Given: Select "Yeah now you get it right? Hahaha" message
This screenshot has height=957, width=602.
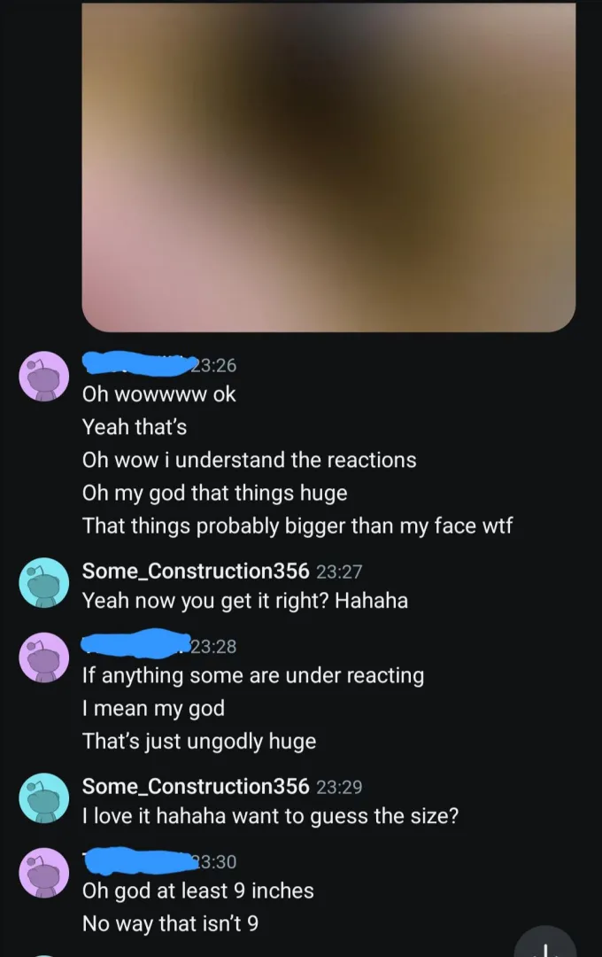Looking at the screenshot, I should pyautogui.click(x=245, y=601).
